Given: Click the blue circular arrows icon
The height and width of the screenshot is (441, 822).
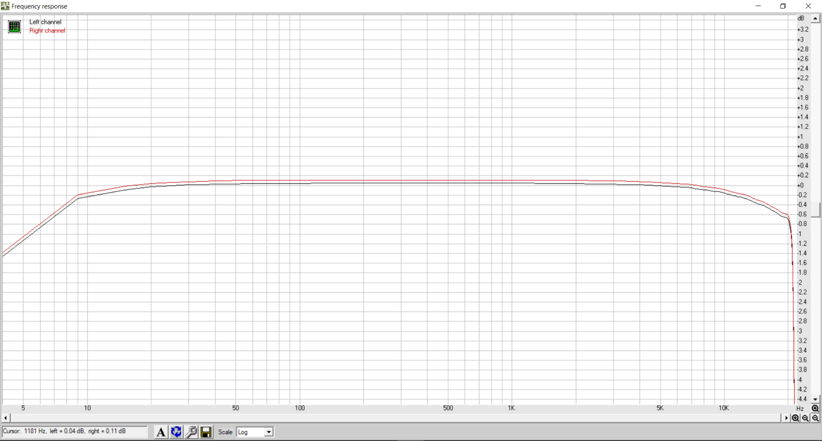Looking at the screenshot, I should (x=176, y=432).
